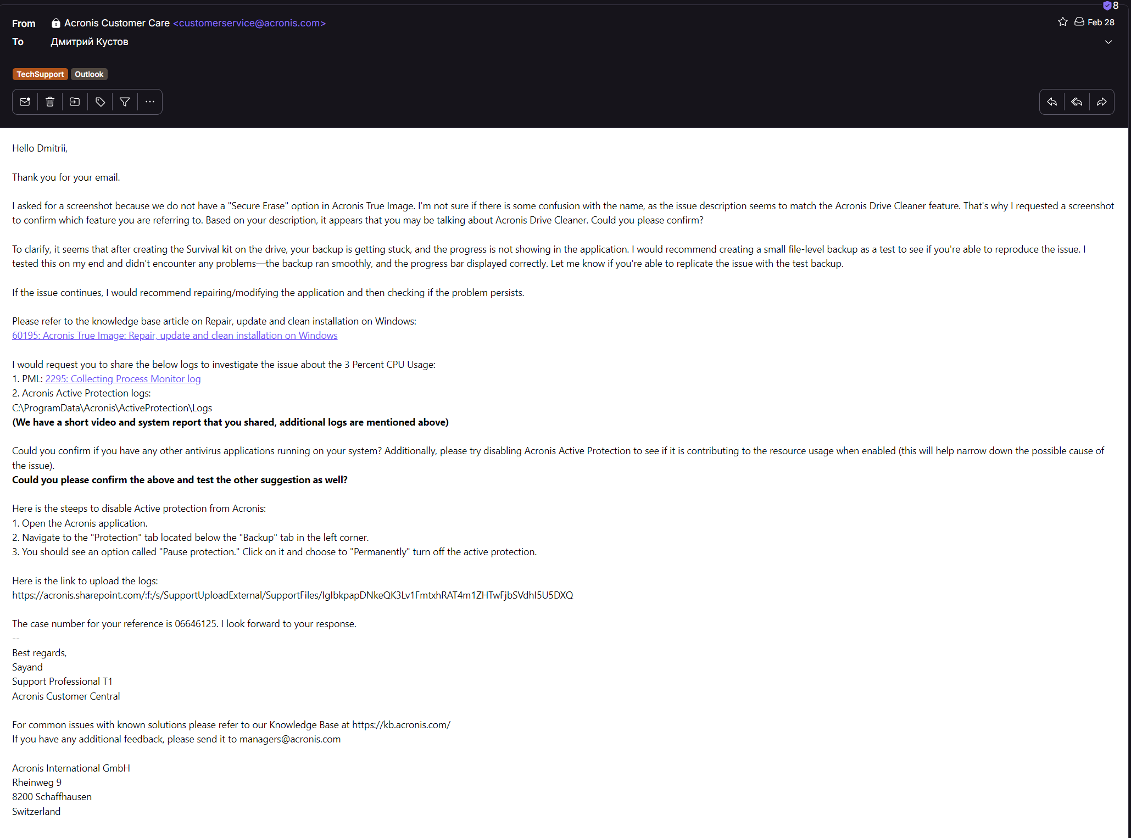Click the managers@acronis.com address
The width and height of the screenshot is (1131, 838).
pos(290,739)
